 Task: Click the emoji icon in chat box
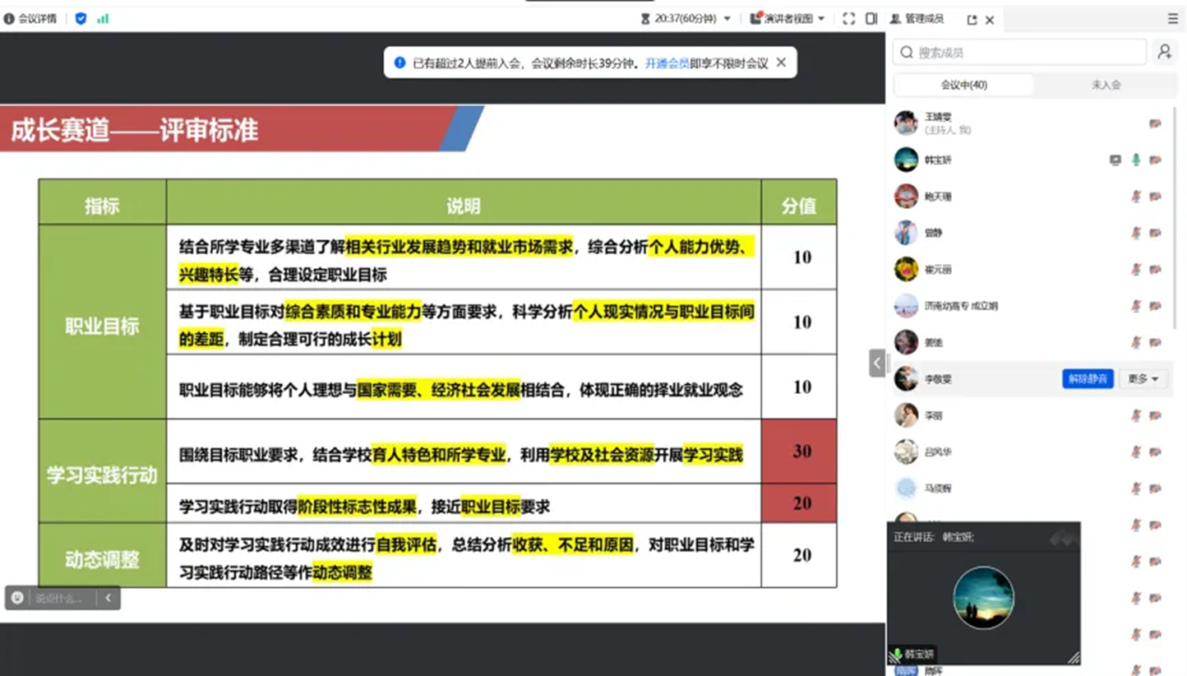click(x=17, y=598)
